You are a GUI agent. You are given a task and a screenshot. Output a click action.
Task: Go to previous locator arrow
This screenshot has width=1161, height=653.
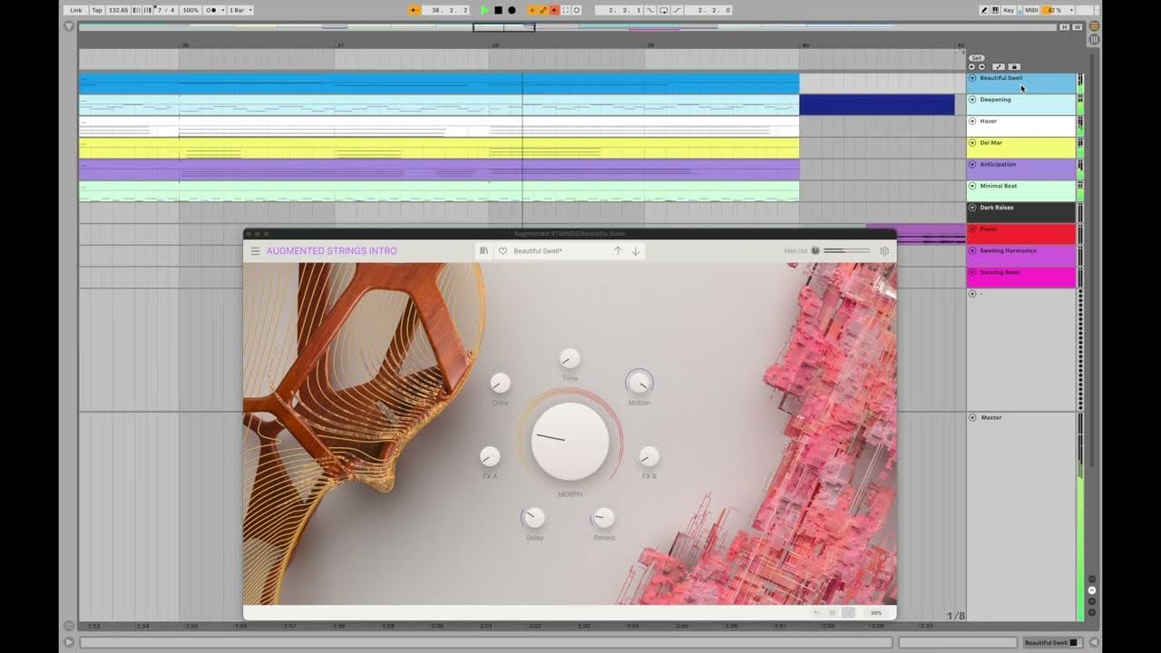tap(971, 66)
